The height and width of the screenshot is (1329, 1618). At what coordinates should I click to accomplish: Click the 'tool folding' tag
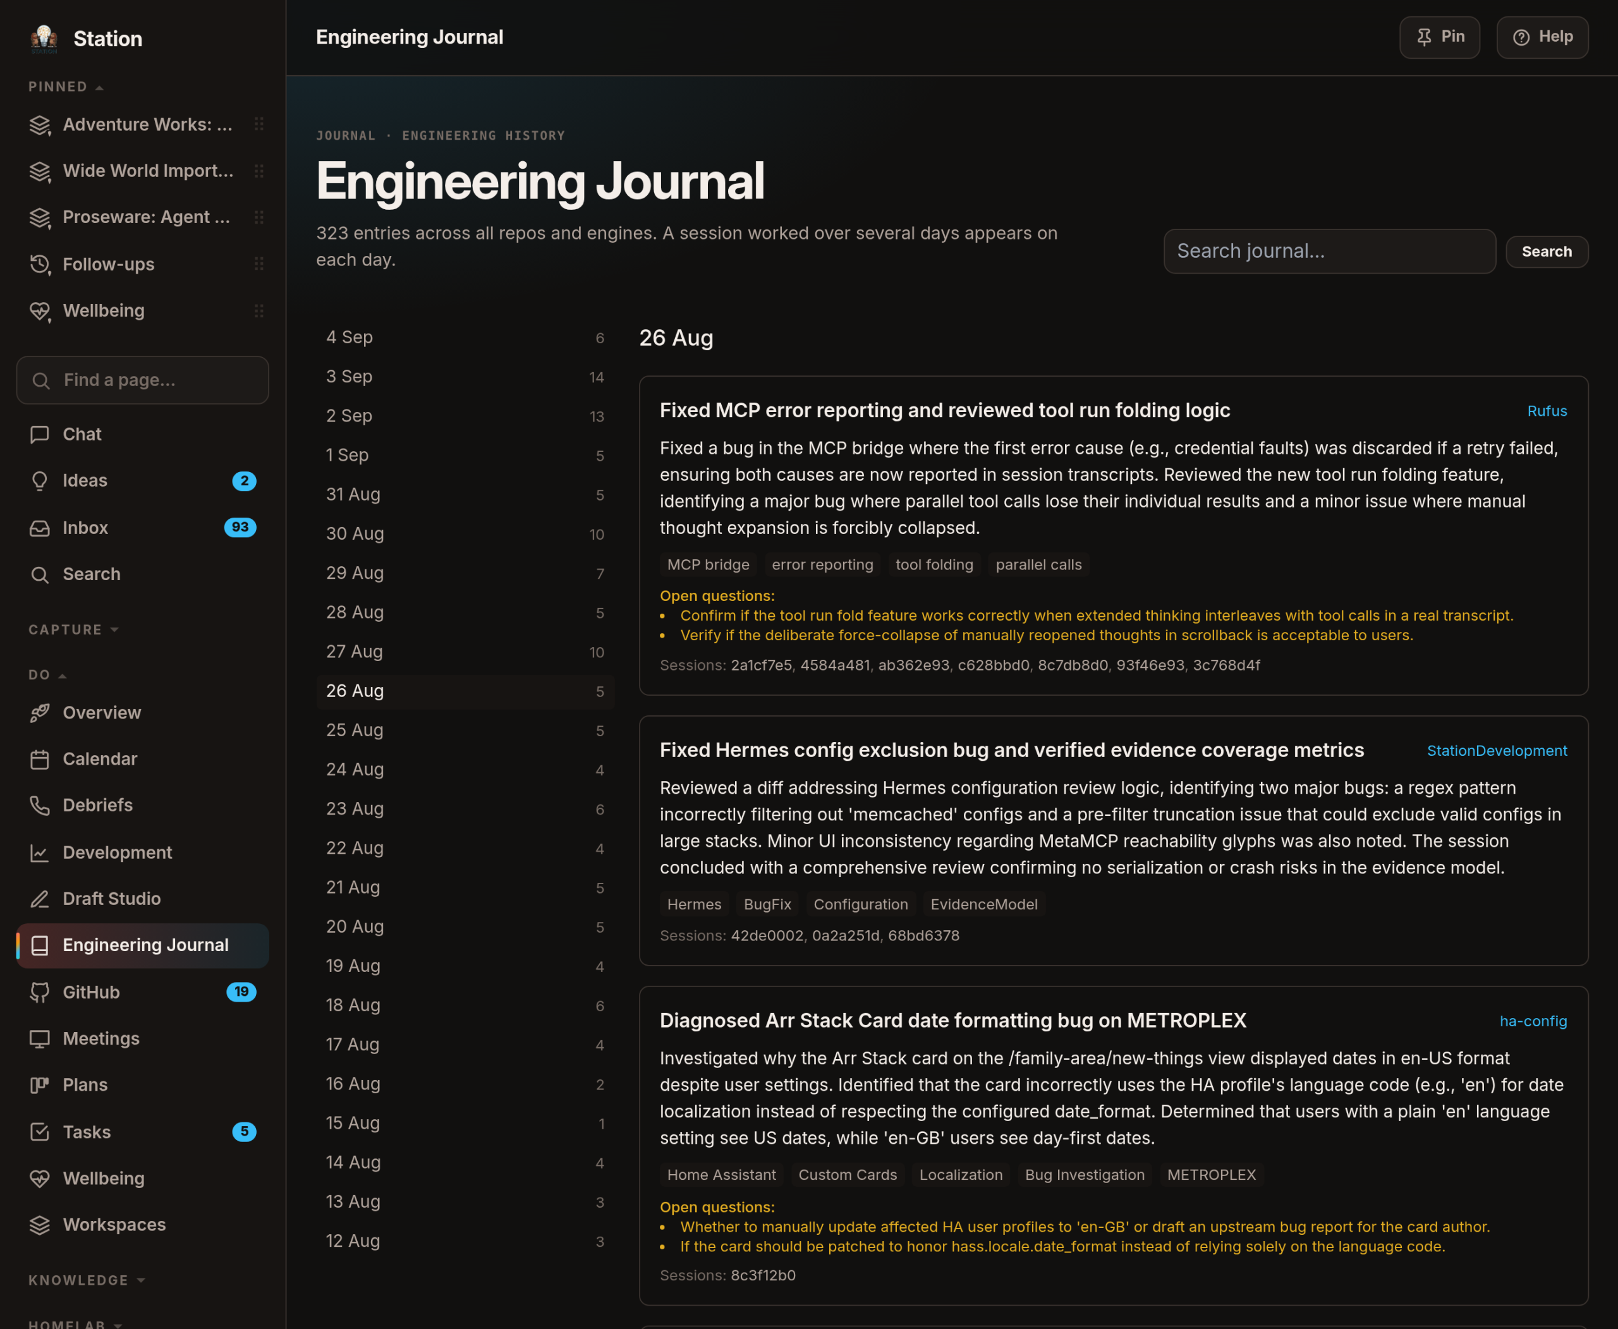point(934,565)
